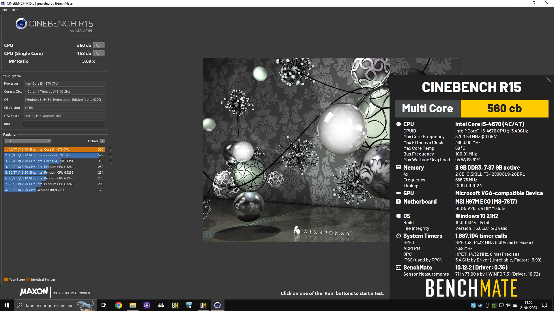This screenshot has width=554, height=311.
Task: Click the Processor field value
Action: coord(64,84)
